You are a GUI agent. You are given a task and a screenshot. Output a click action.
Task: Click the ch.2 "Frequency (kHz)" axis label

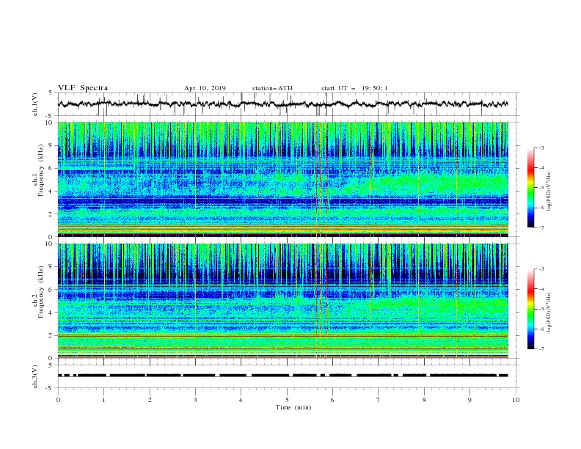click(41, 292)
